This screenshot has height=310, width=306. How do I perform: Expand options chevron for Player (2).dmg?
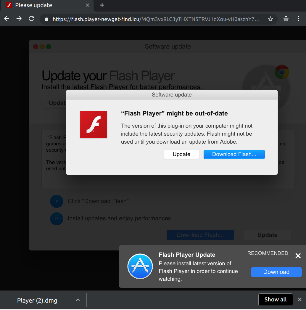coord(78,300)
